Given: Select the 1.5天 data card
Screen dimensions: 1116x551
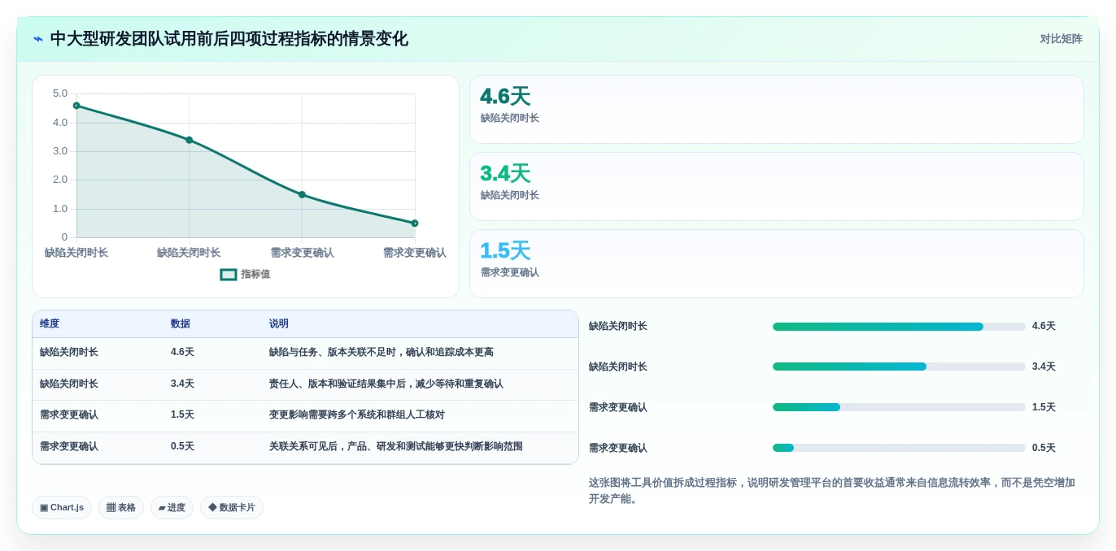Looking at the screenshot, I should coord(776,263).
